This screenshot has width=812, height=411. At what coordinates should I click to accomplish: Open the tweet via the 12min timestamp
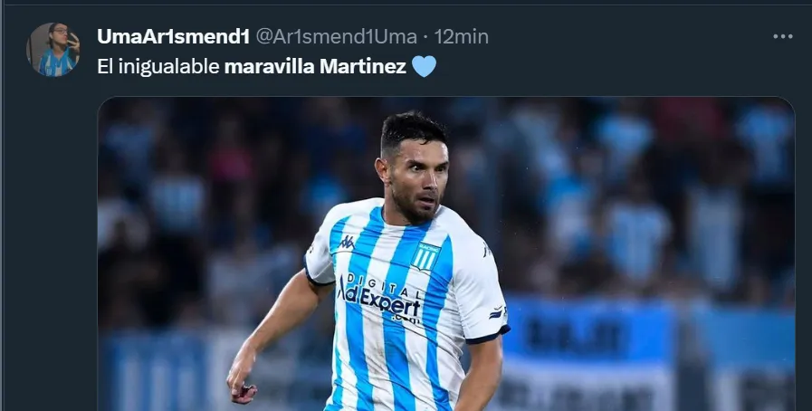click(461, 36)
